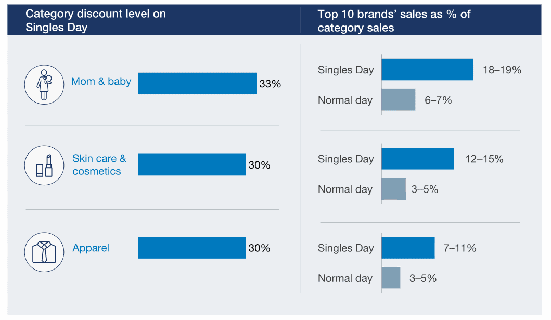Click the Mom & baby icon

tap(44, 84)
